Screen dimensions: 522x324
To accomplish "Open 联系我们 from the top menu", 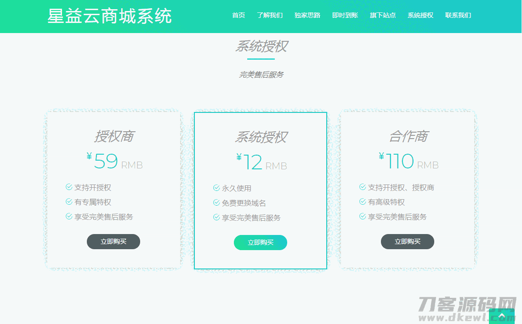I will click(458, 15).
